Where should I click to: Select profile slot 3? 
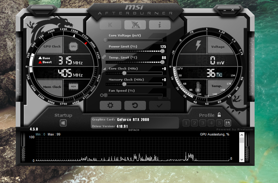203,123
